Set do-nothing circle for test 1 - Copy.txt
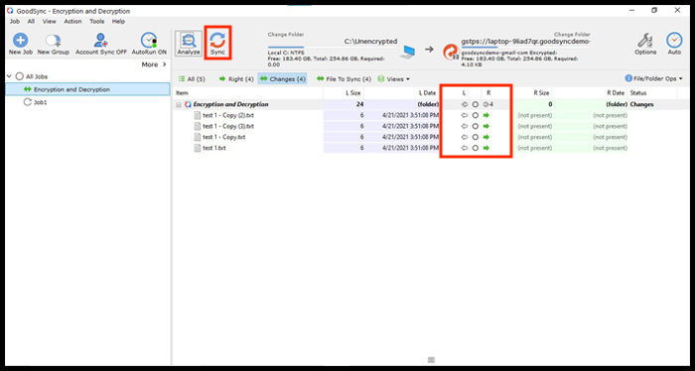Viewport: 695px width, 371px height. pos(476,137)
